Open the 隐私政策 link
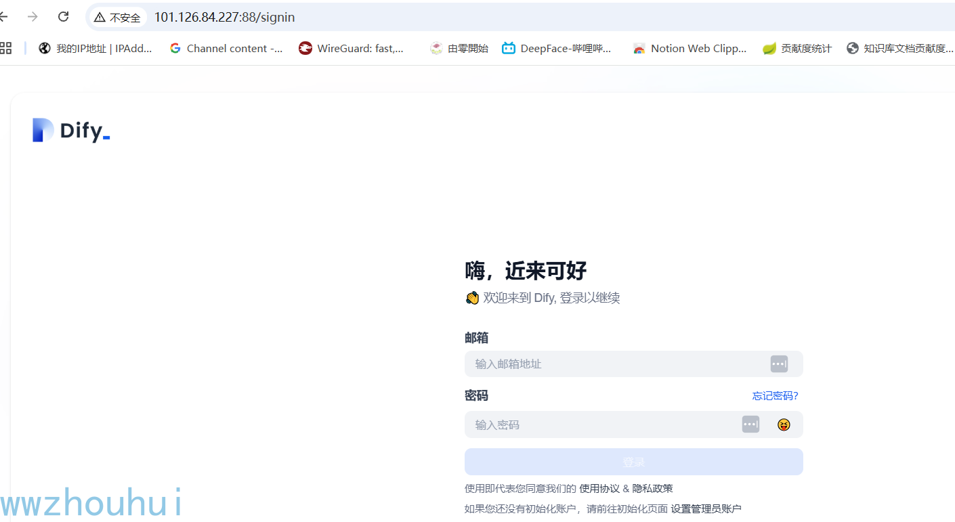This screenshot has width=955, height=522. (x=653, y=488)
